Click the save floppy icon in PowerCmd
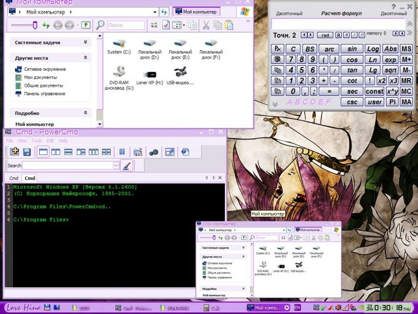The height and width of the screenshot is (314, 418). pyautogui.click(x=27, y=152)
